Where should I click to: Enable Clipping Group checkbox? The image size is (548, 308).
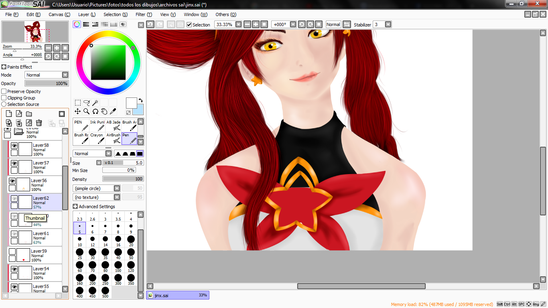click(x=4, y=98)
